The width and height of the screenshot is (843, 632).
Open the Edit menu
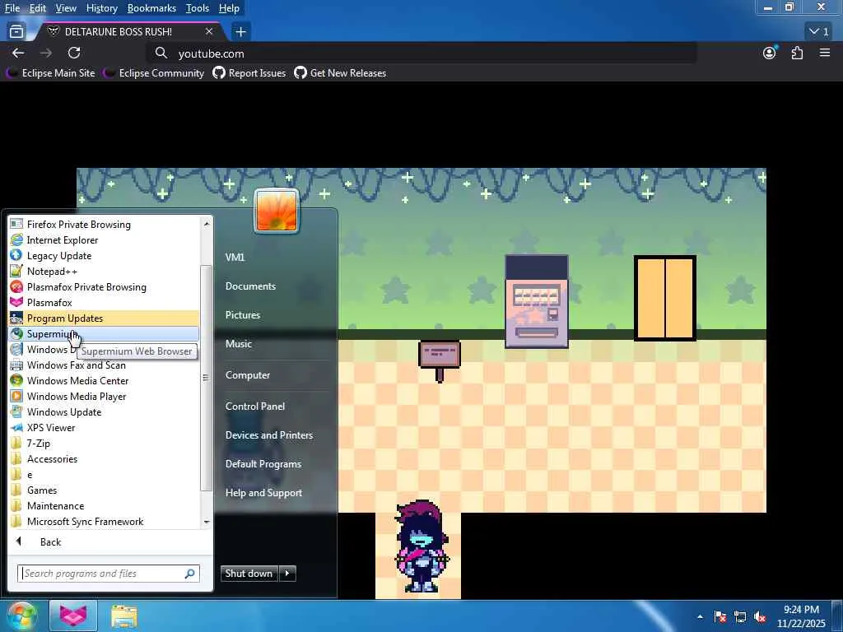click(x=37, y=8)
